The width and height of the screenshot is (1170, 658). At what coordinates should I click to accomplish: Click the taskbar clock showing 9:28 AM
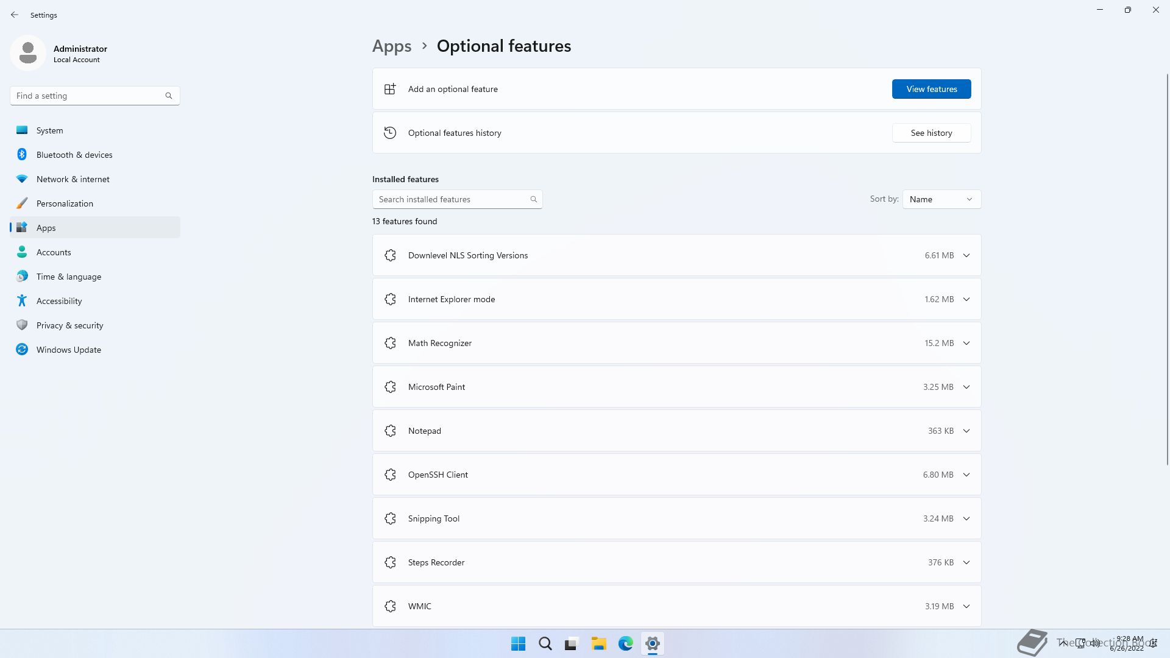pos(1127,643)
